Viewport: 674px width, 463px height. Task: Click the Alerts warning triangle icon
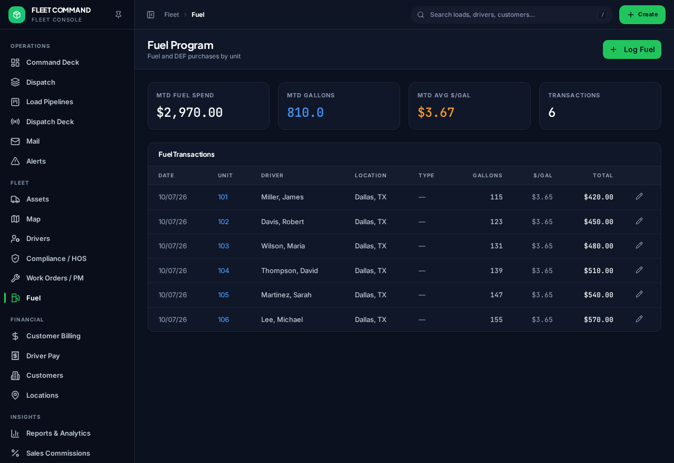pyautogui.click(x=15, y=161)
